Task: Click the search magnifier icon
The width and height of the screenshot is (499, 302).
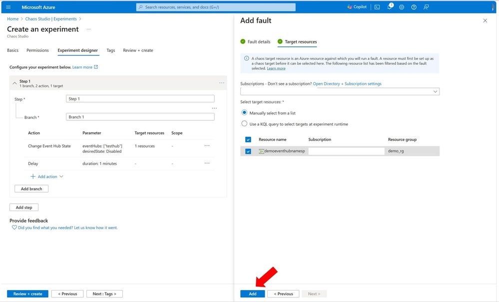Action: [x=141, y=7]
